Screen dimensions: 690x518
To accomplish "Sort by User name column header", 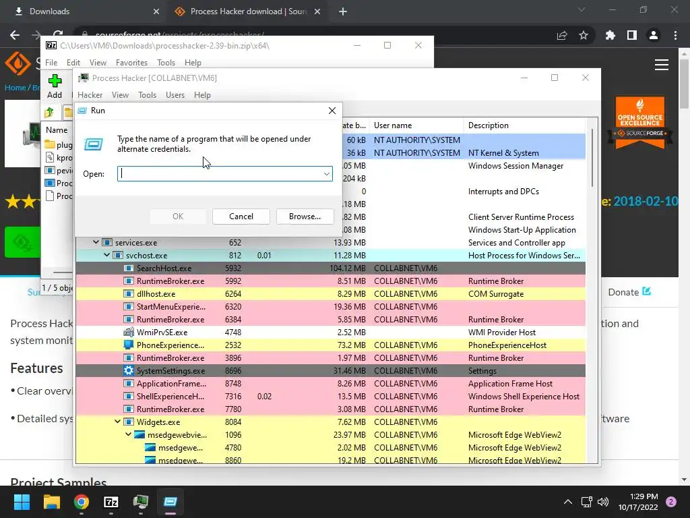I will (x=416, y=125).
